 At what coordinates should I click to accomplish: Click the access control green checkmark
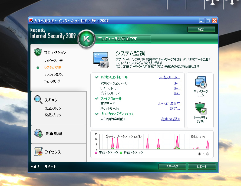[97, 77]
